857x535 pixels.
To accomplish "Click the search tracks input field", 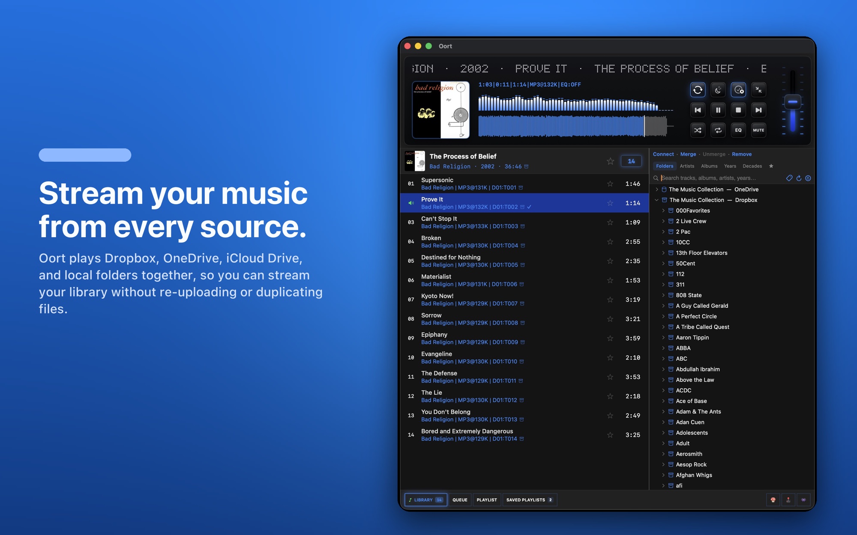I will pyautogui.click(x=722, y=178).
